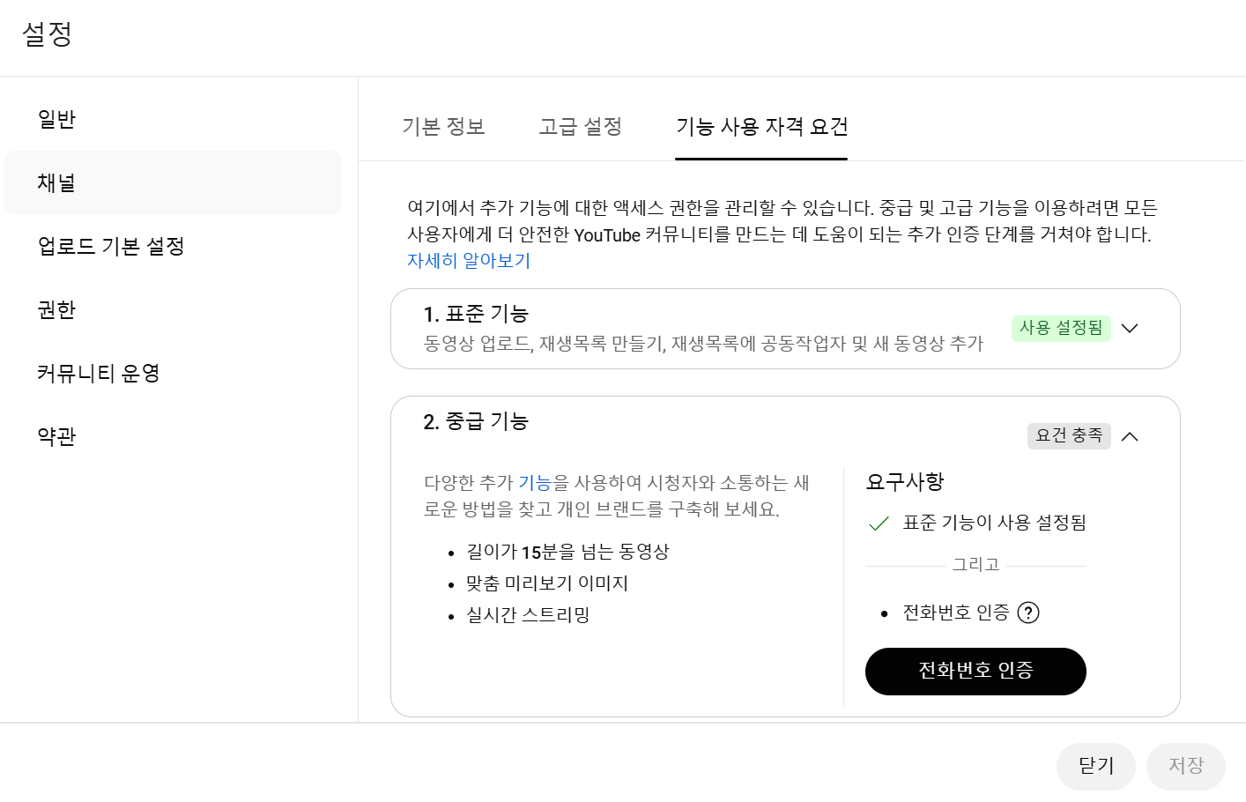Image resolution: width=1246 pixels, height=802 pixels.
Task: Click the green checkmark next to 표준 기능이
Action: [879, 524]
